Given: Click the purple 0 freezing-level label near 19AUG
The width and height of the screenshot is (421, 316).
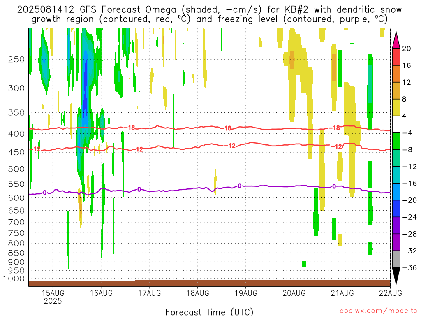Looking at the screenshot, I should [240, 186].
